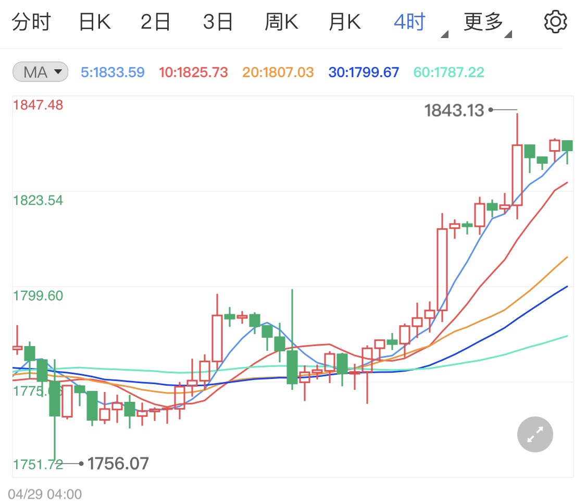Viewport: 586px width, 504px height.
Task: Click the MA20 value 20:1807.03
Action: point(278,72)
